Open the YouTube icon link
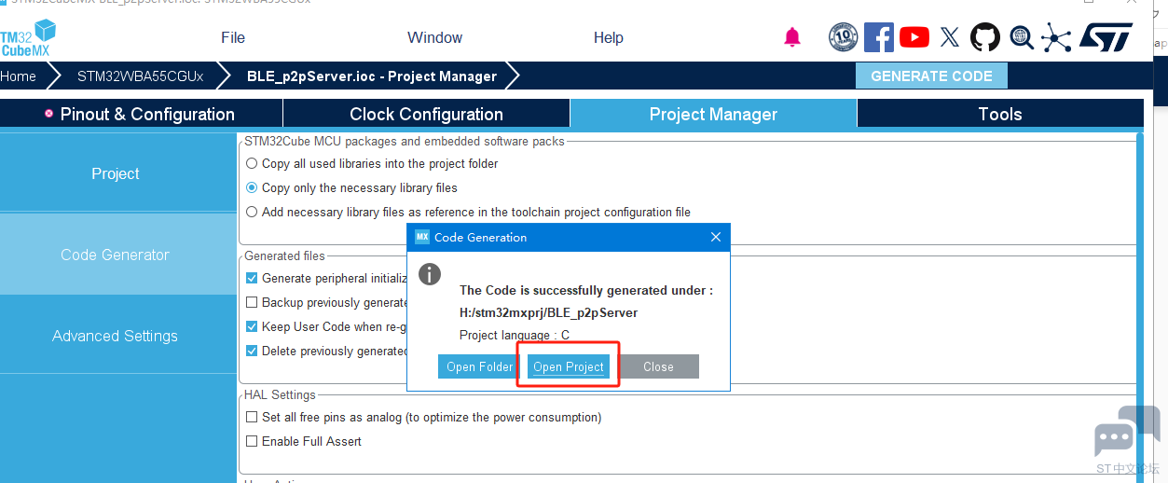This screenshot has width=1168, height=483. (x=914, y=37)
